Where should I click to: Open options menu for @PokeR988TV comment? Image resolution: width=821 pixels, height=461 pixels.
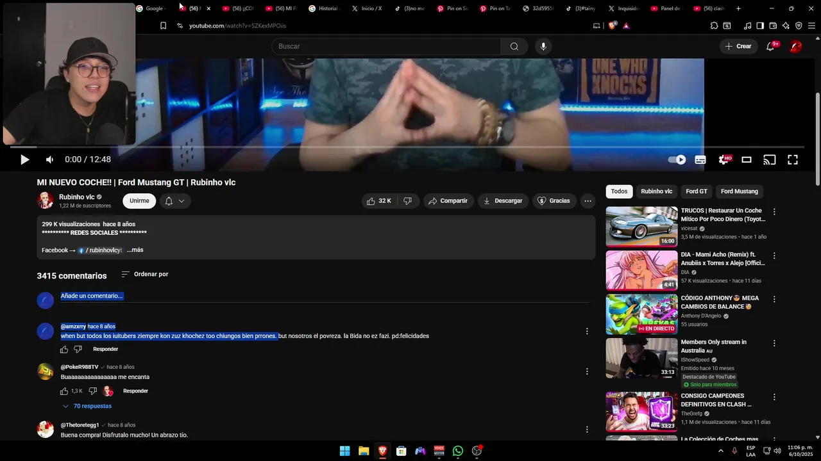(x=586, y=371)
